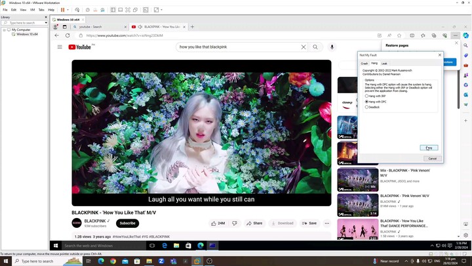Open Chrome from host taskbar
The image size is (472, 266).
coord(113,261)
